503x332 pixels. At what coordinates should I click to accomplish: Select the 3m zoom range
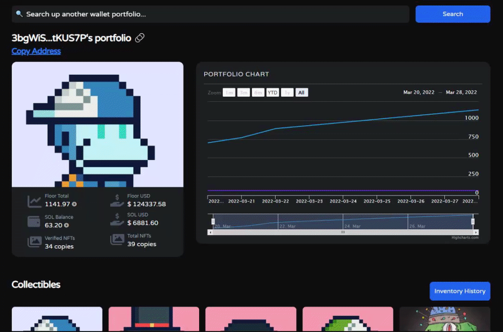(243, 92)
